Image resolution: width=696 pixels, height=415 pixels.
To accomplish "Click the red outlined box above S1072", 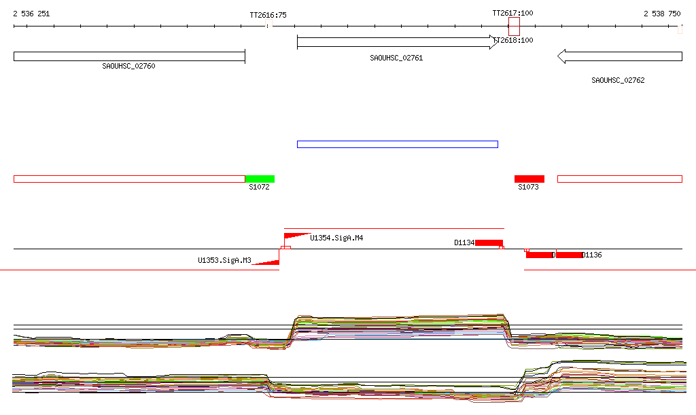I will (129, 179).
